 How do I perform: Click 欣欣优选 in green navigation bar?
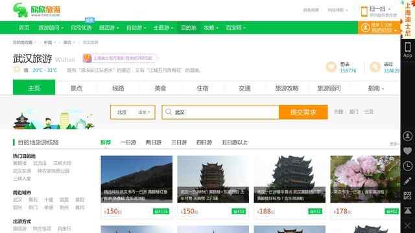coord(81,28)
